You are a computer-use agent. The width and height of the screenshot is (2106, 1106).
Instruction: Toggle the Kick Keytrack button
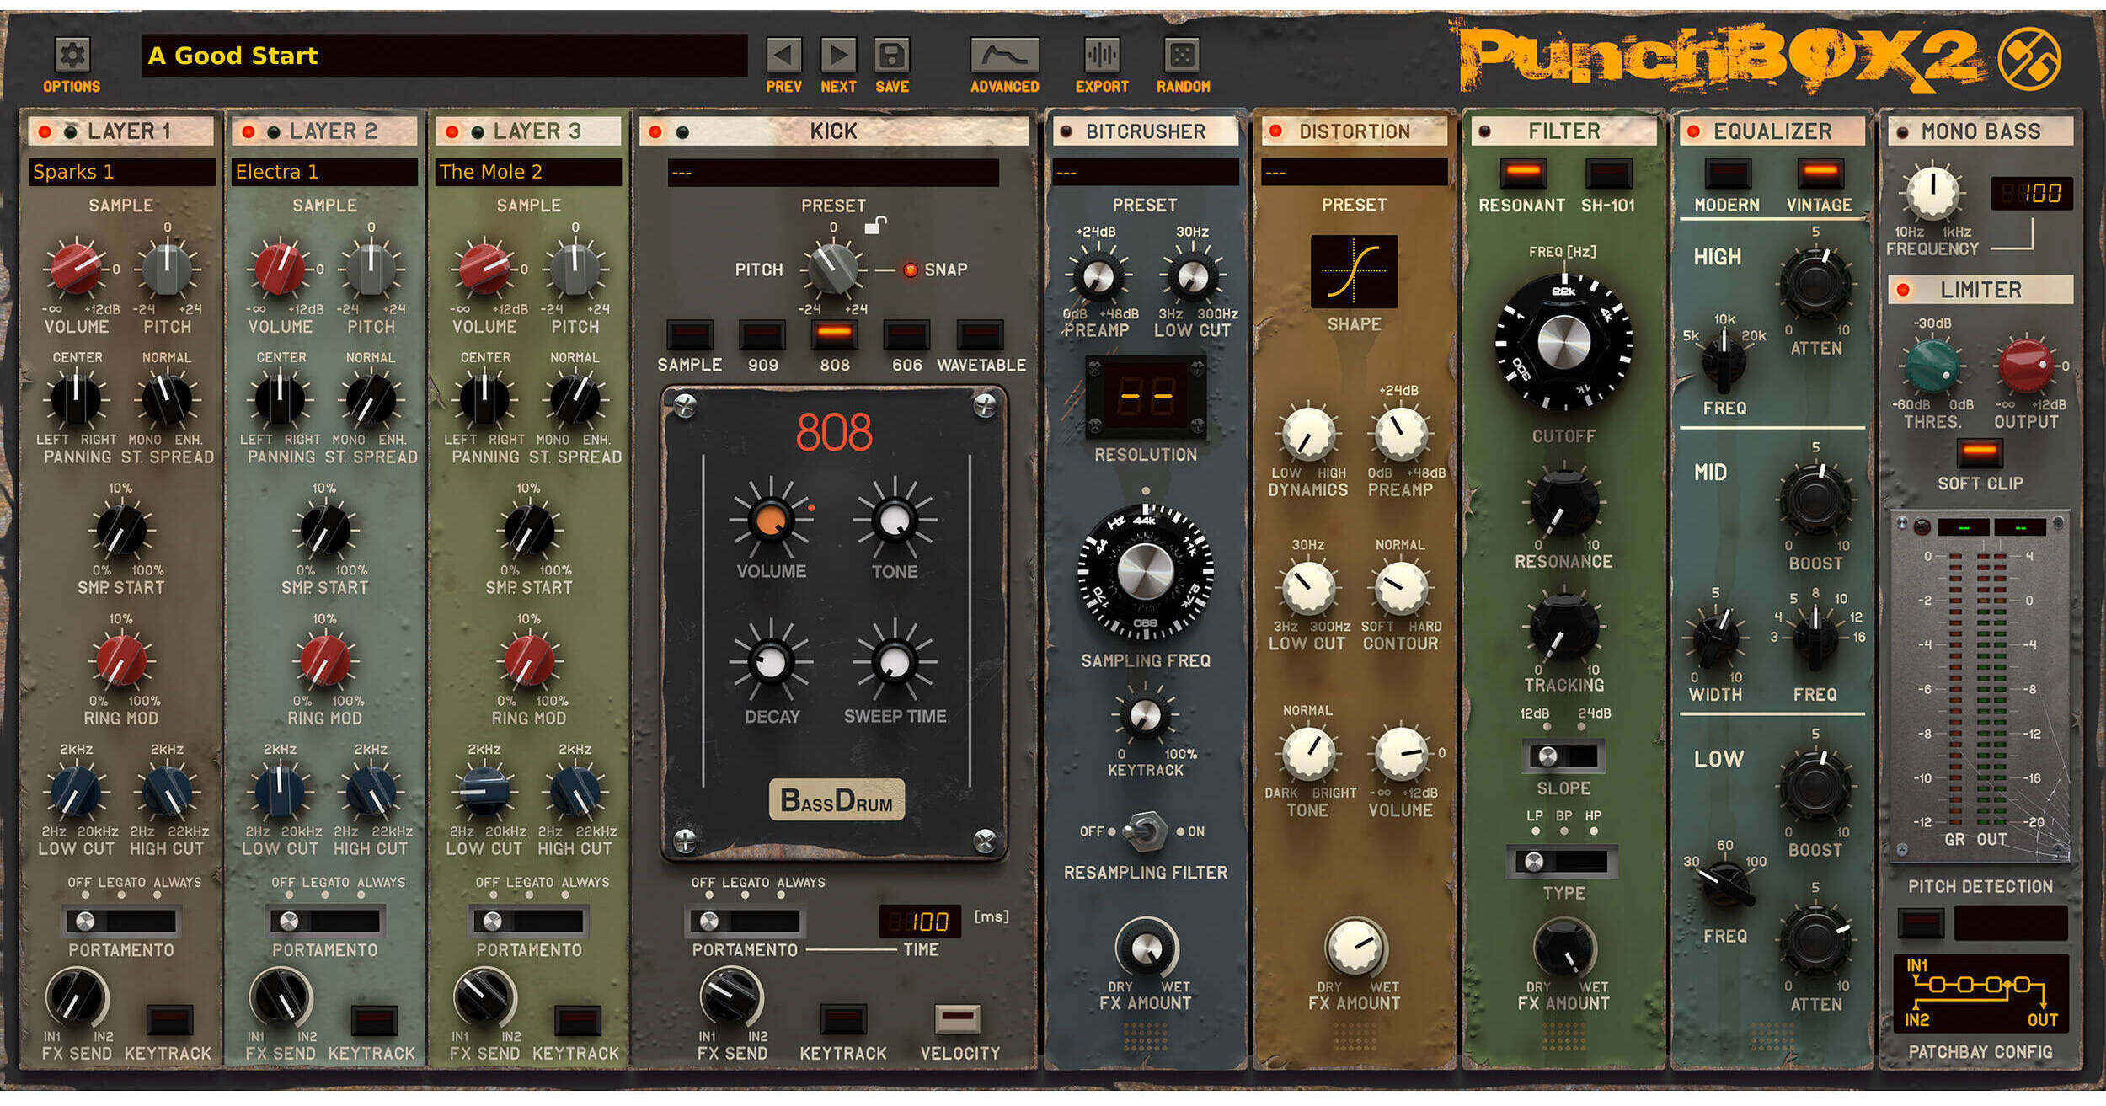[x=843, y=1018]
